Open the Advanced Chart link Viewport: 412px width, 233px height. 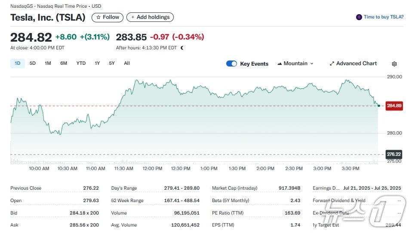click(x=356, y=64)
